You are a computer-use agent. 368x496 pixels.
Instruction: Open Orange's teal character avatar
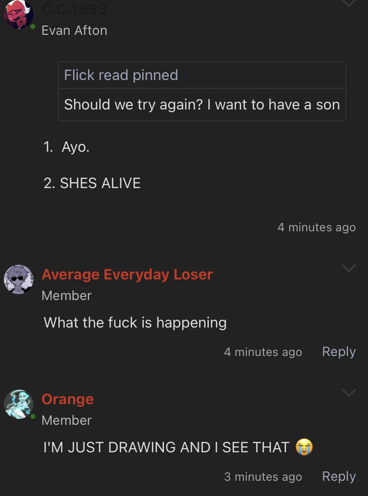(19, 404)
